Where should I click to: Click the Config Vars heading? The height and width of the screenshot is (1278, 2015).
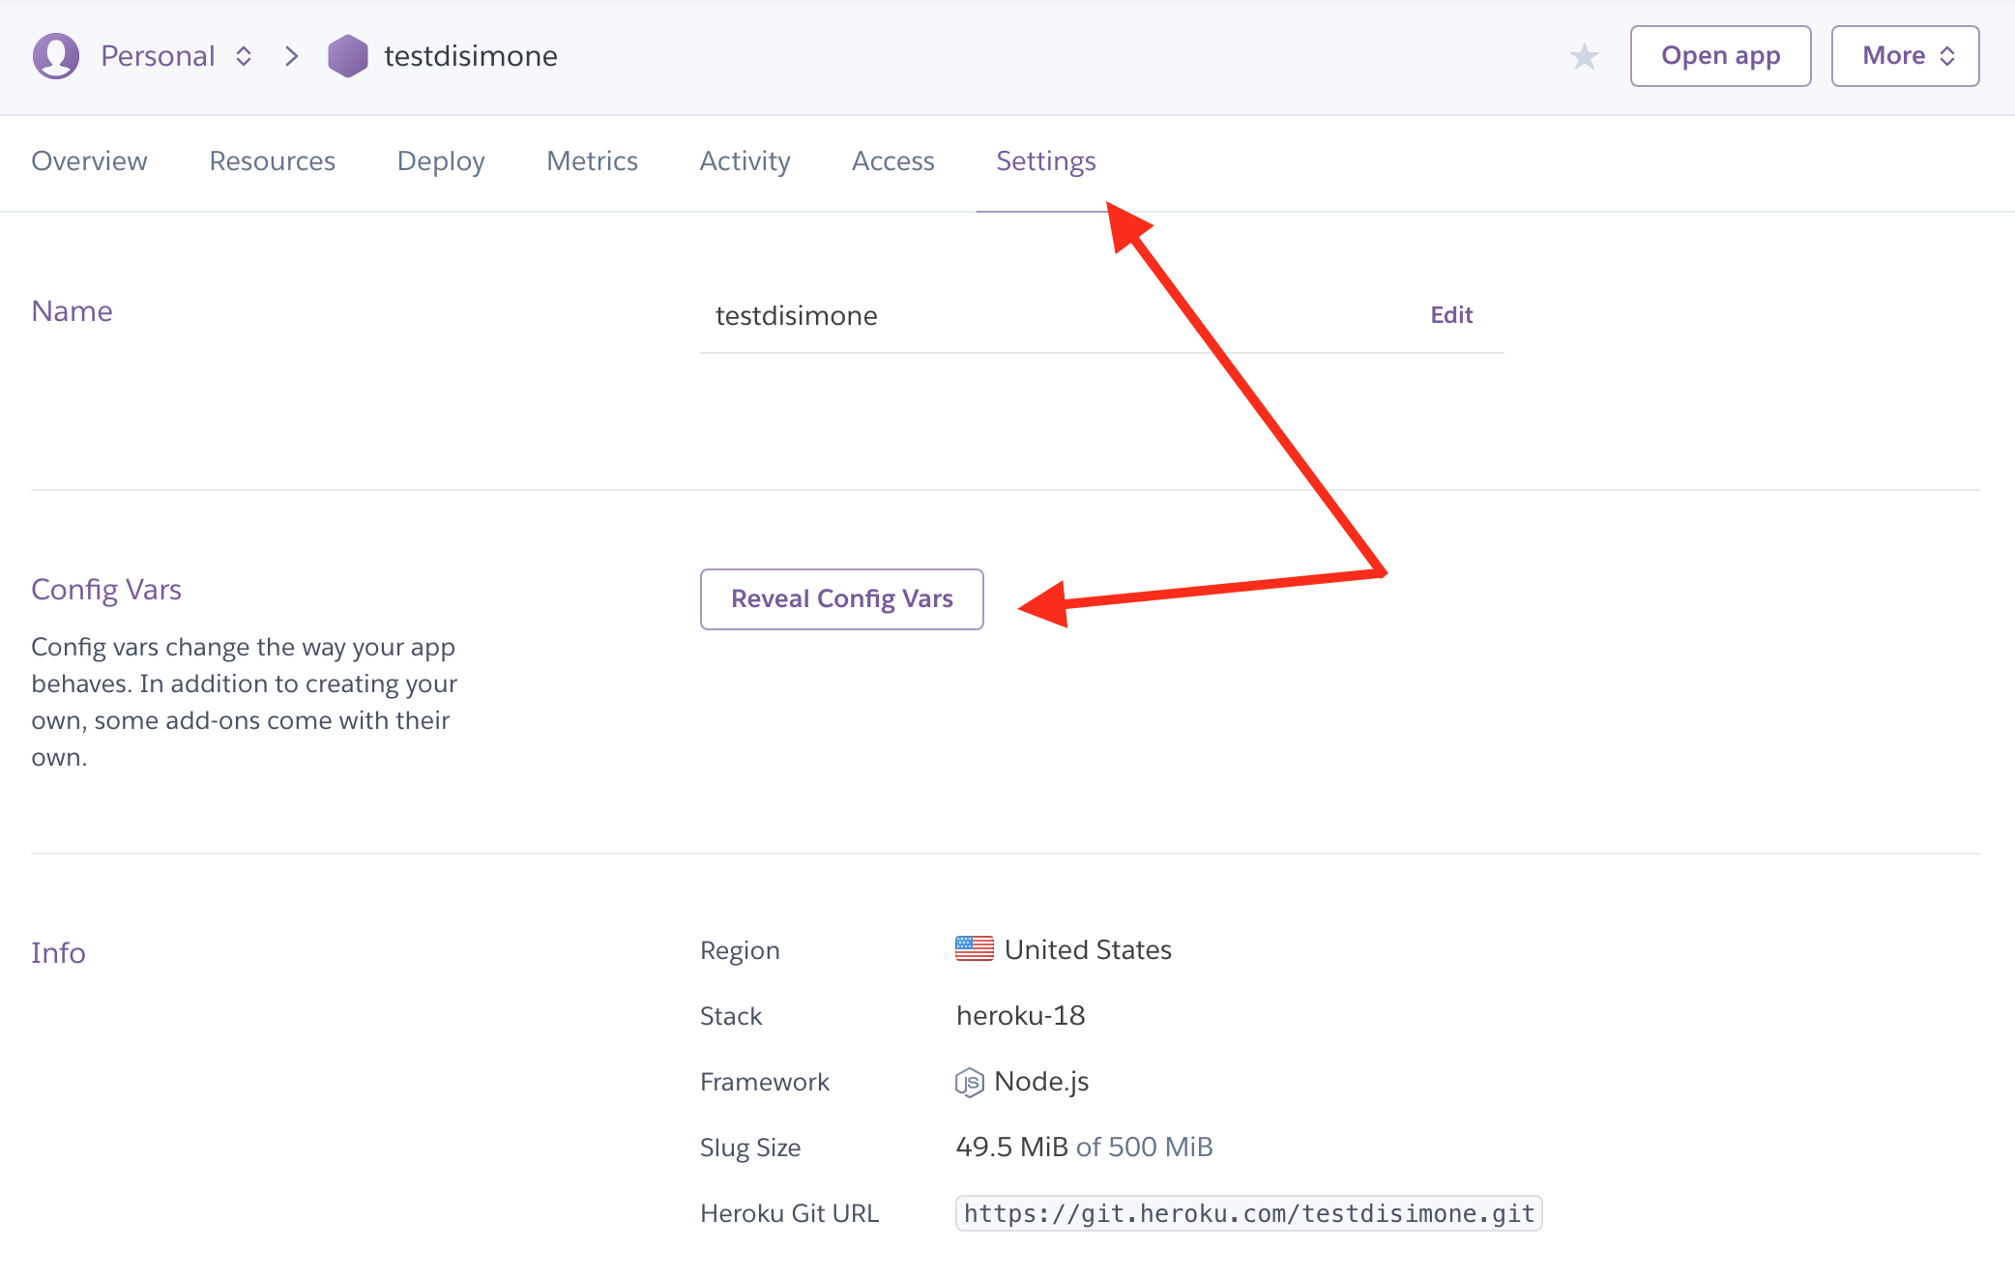106,590
